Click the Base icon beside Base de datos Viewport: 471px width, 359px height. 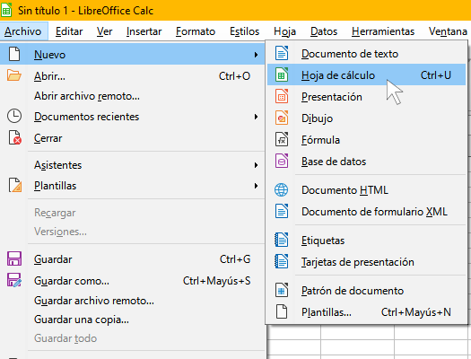(x=282, y=161)
